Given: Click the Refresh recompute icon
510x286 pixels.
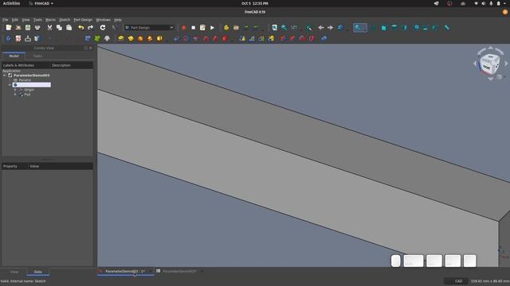Looking at the screenshot, I should pos(103,28).
